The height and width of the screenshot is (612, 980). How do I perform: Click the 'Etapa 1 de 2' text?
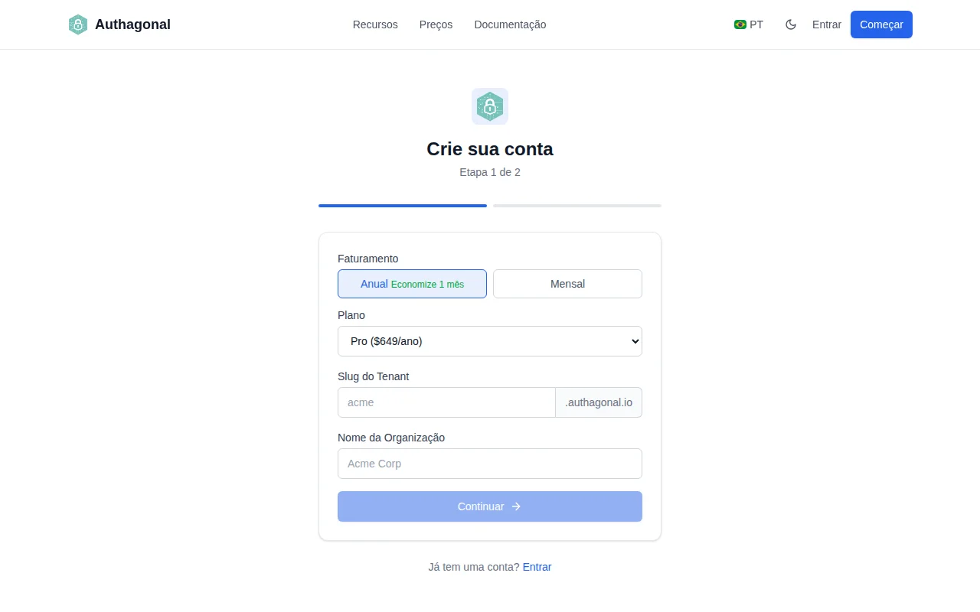coord(490,172)
